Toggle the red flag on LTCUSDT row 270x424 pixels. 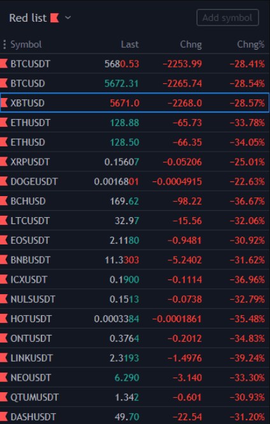point(4,221)
